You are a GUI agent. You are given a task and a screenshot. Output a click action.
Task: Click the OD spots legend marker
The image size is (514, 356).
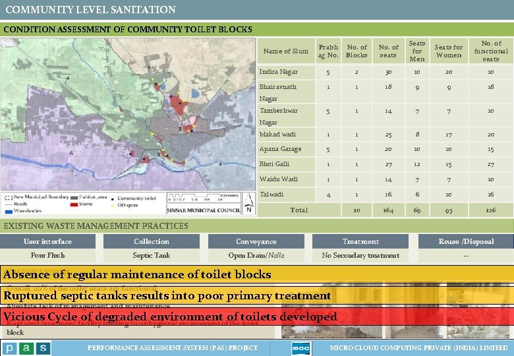tap(113, 206)
